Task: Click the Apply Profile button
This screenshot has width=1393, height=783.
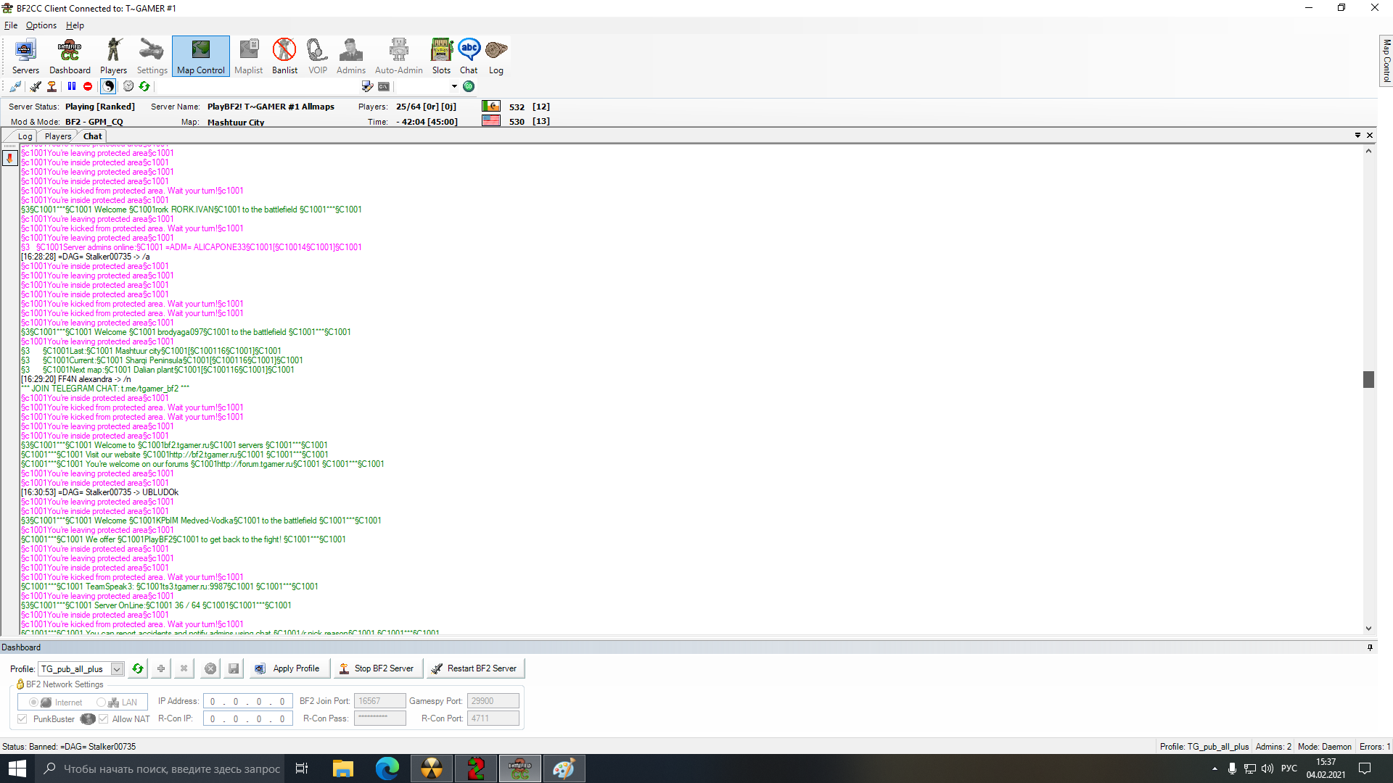Action: [x=289, y=668]
